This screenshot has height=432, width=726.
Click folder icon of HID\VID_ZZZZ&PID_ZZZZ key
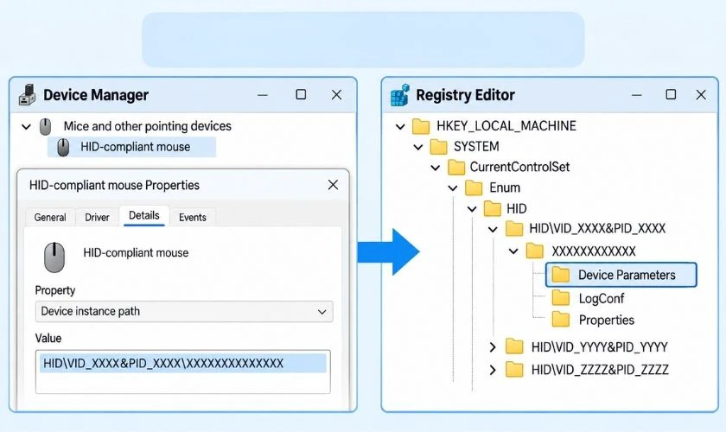514,370
